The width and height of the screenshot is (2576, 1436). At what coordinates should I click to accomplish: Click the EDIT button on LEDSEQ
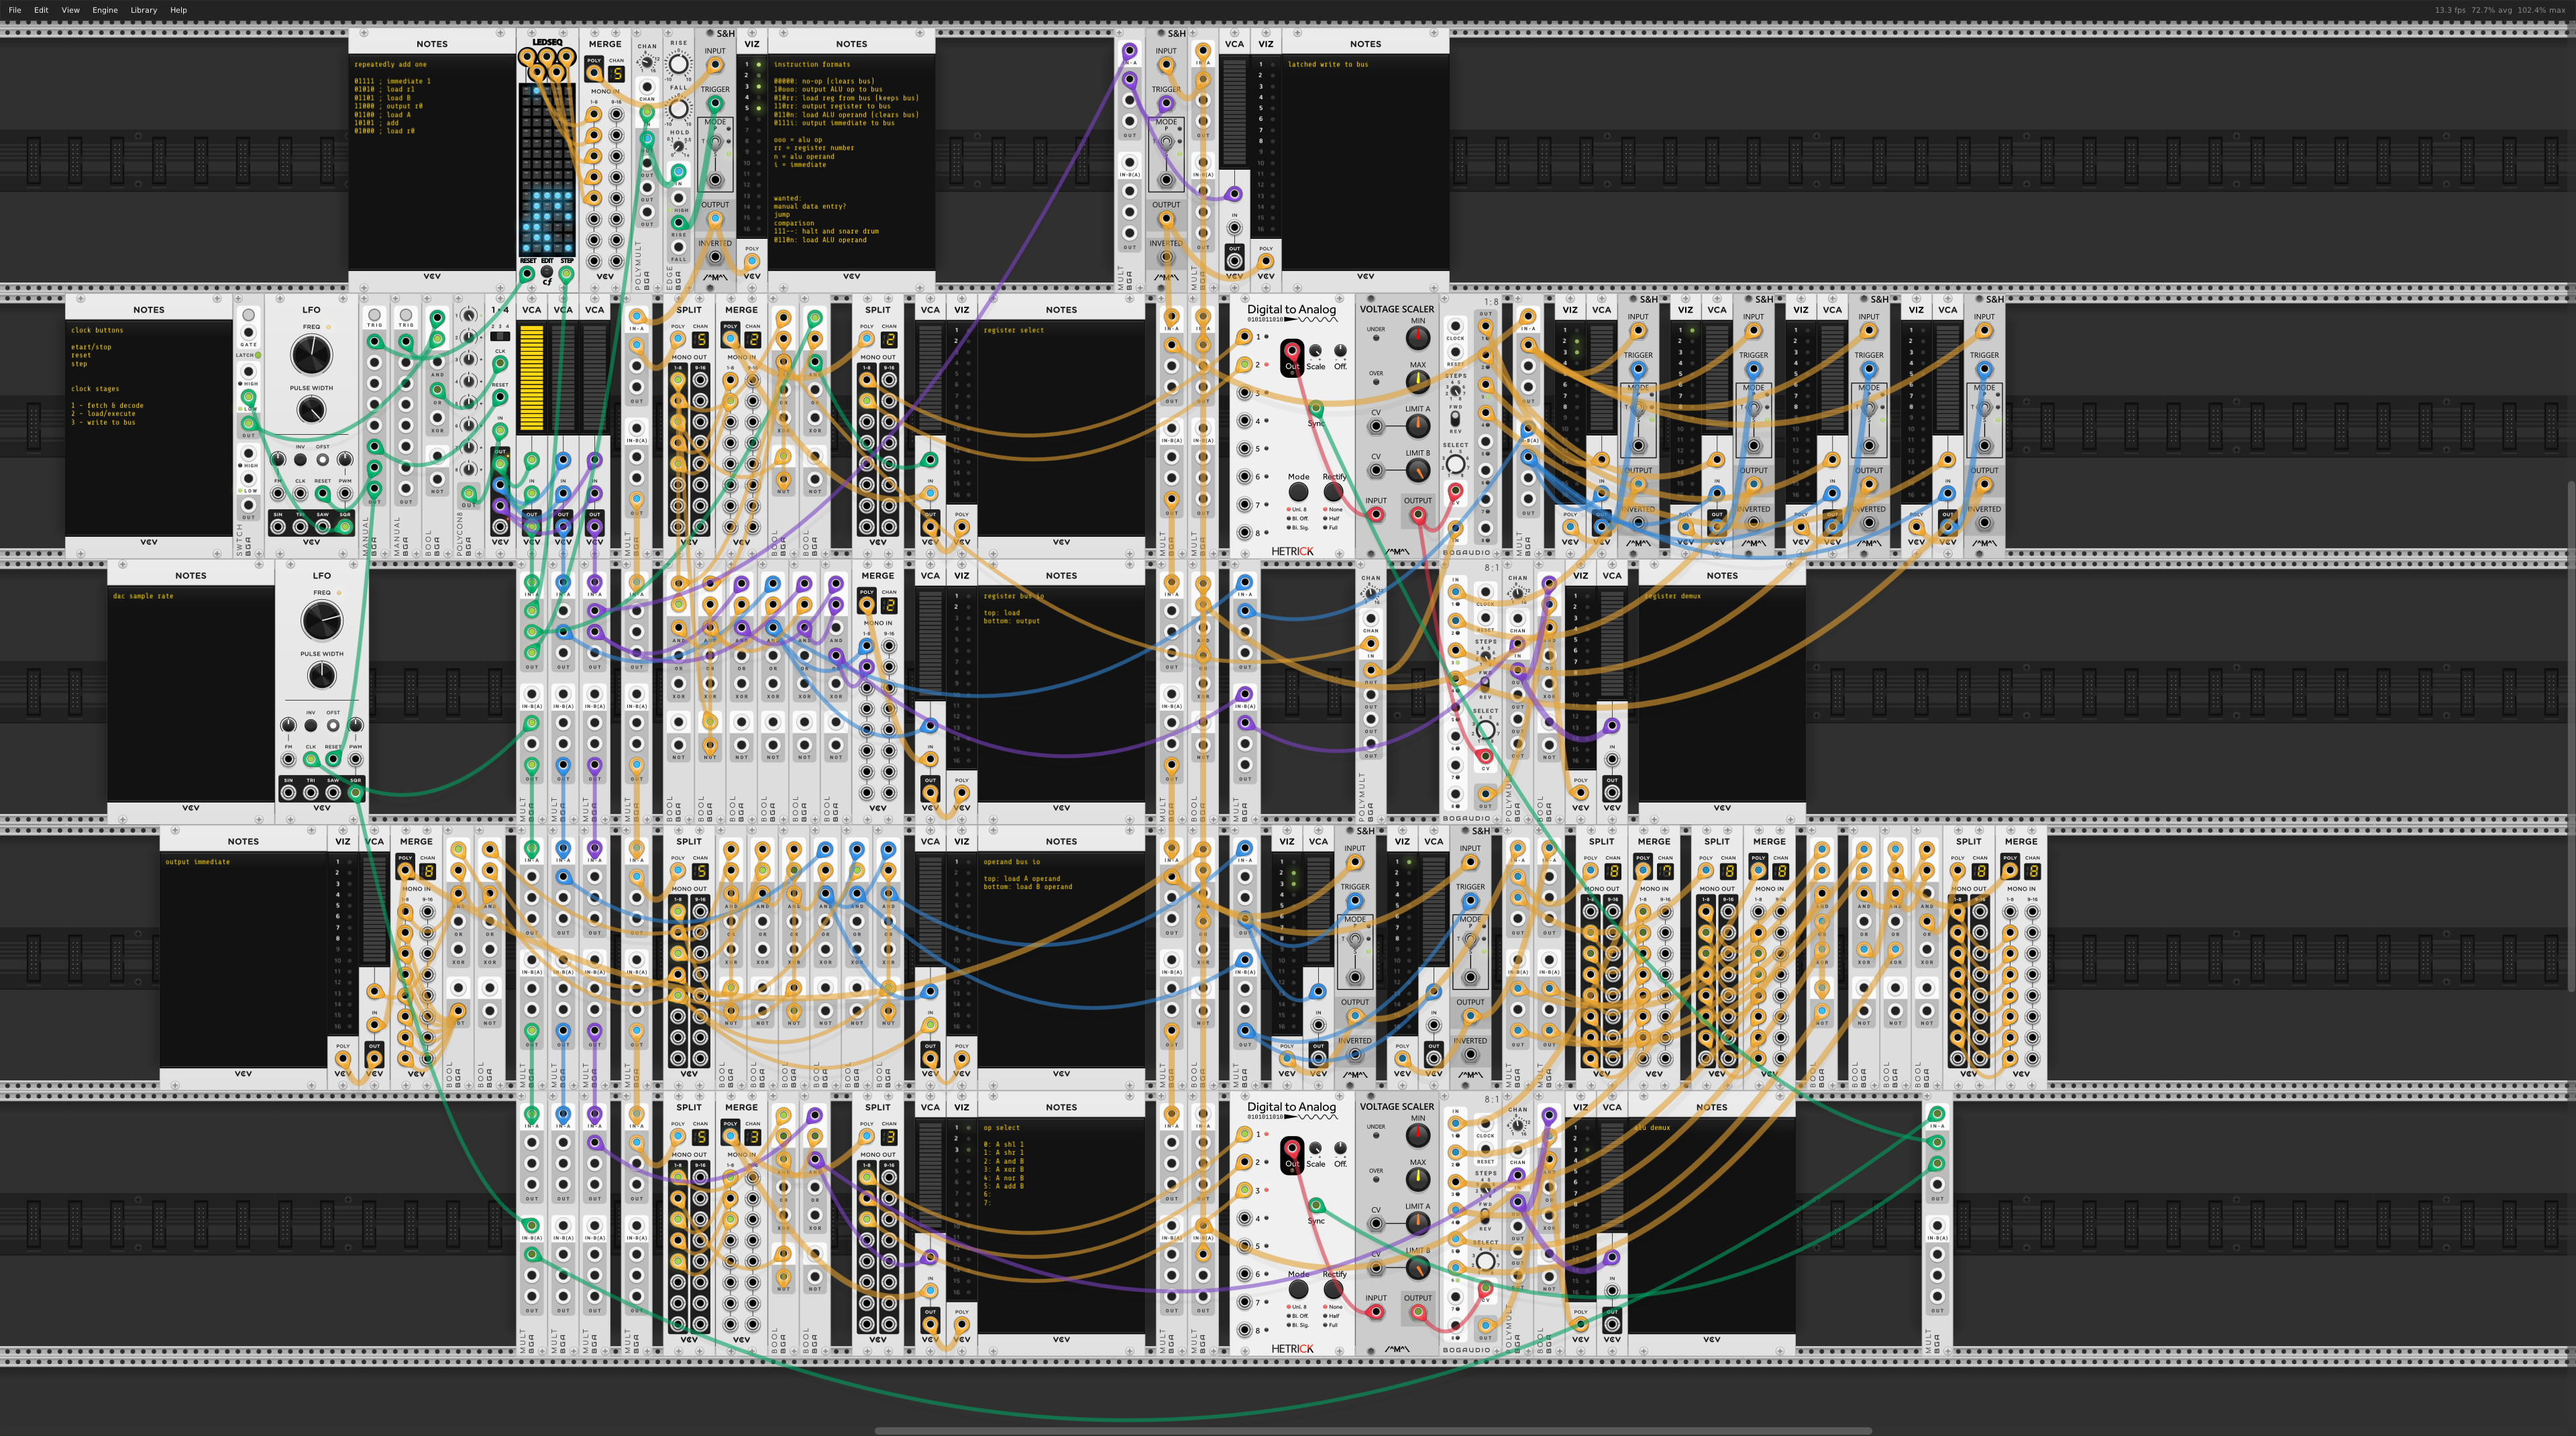(x=547, y=272)
